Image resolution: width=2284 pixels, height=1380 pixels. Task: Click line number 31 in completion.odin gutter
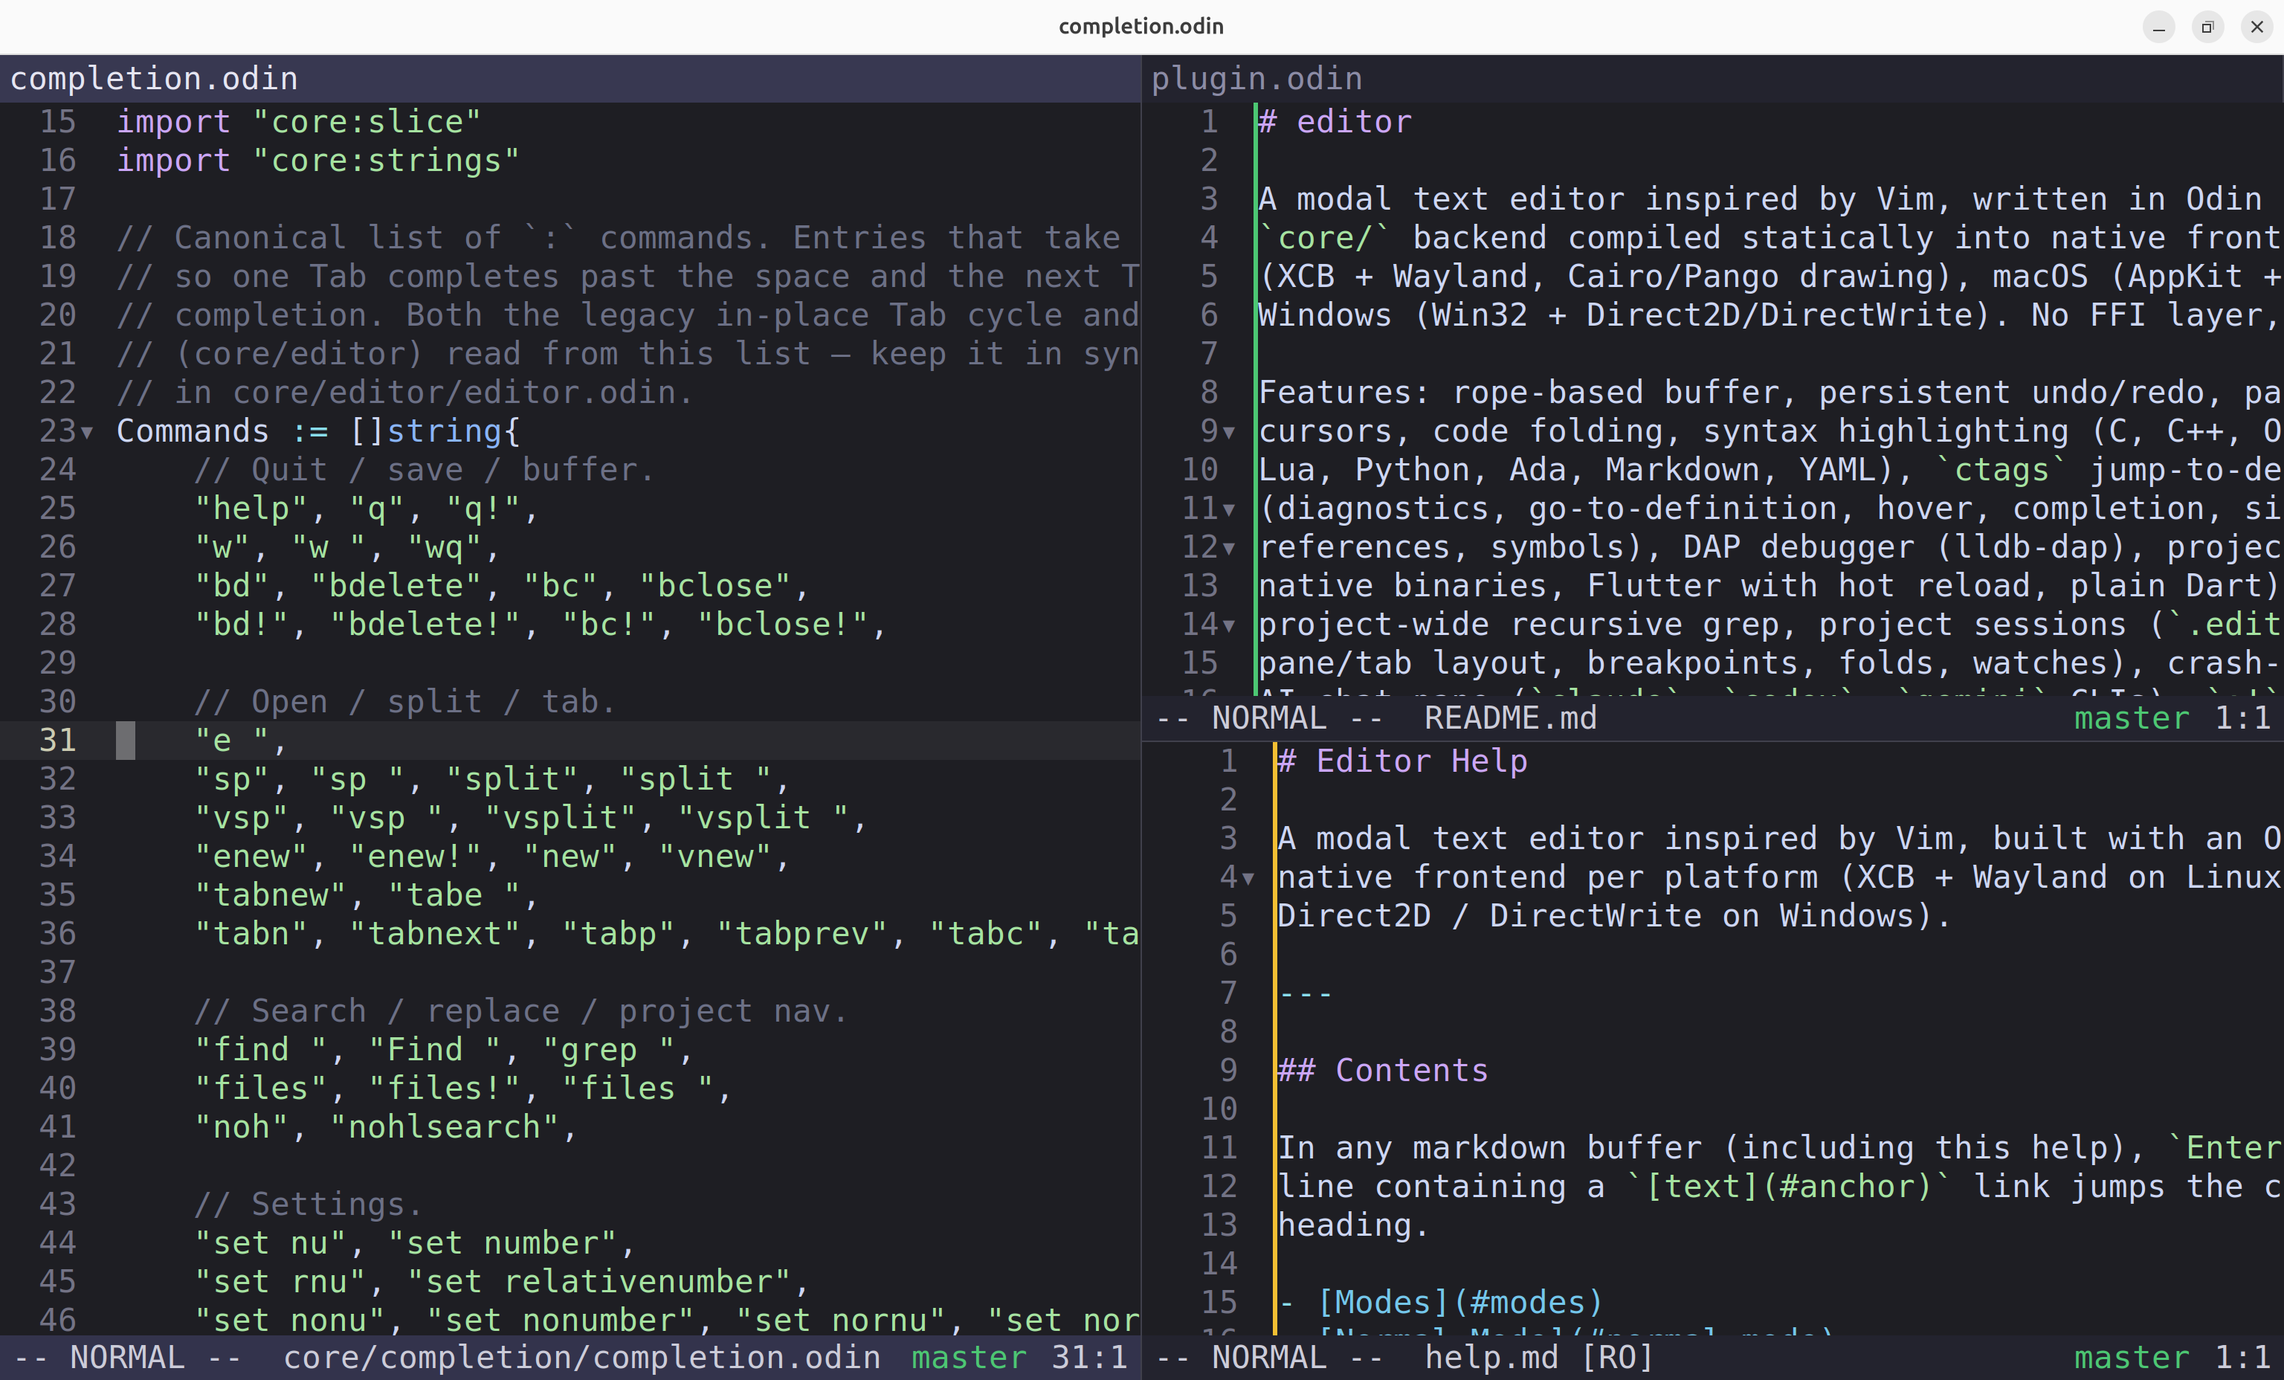tap(57, 741)
